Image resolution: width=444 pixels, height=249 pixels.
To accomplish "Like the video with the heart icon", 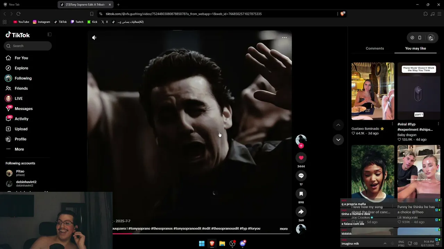I will [x=301, y=158].
